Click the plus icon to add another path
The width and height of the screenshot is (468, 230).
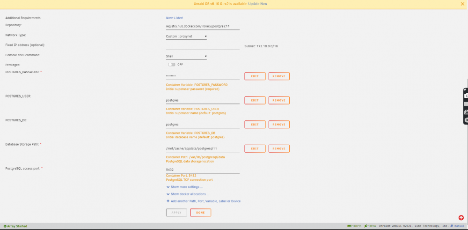tap(168, 201)
